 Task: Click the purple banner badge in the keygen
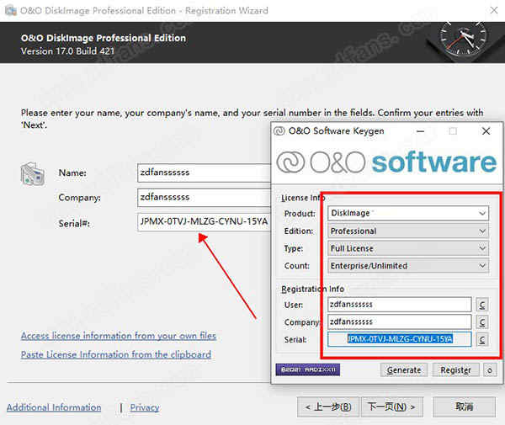coord(307,369)
